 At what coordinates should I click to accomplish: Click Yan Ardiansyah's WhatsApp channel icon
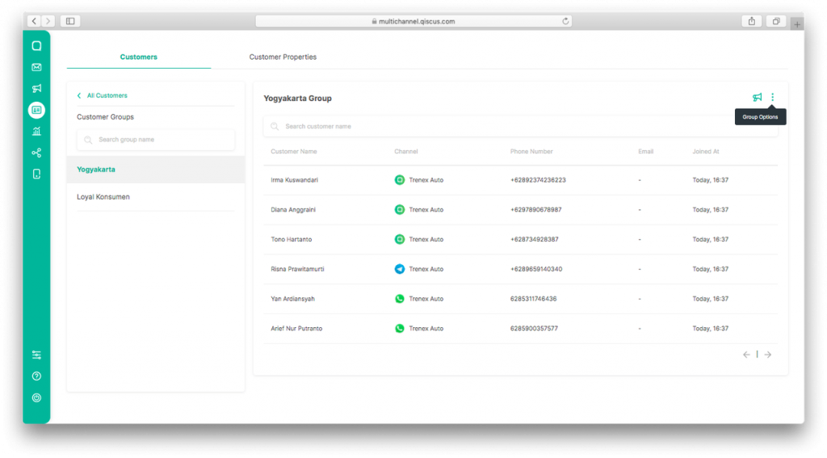tap(400, 299)
